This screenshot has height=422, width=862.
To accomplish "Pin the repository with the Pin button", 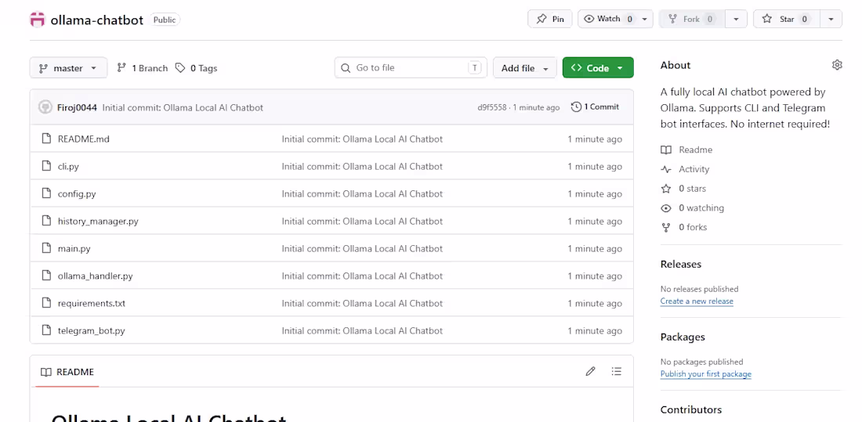I will click(x=550, y=19).
